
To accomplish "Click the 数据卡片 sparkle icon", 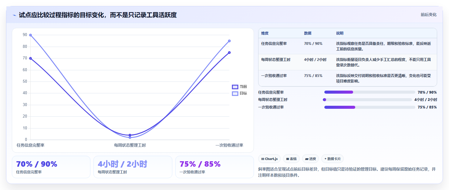I will (326, 159).
